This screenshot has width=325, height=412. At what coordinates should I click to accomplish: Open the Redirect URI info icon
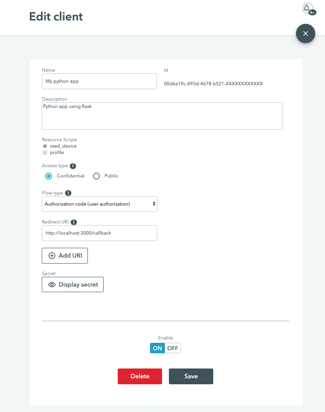(x=74, y=222)
